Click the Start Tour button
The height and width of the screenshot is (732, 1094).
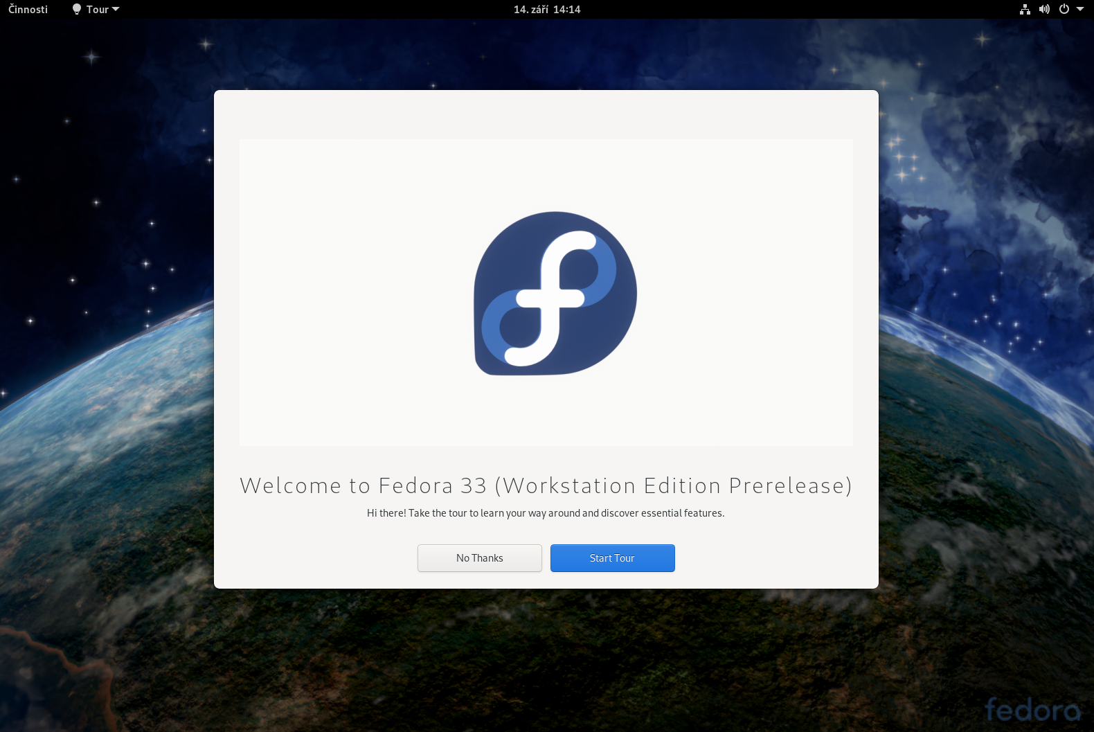click(612, 558)
